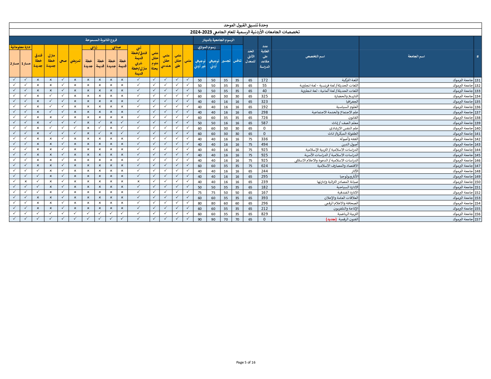Click the 'زراعي' group header
Image resolution: width=491 pixels, height=379 pixels.
click(94, 47)
